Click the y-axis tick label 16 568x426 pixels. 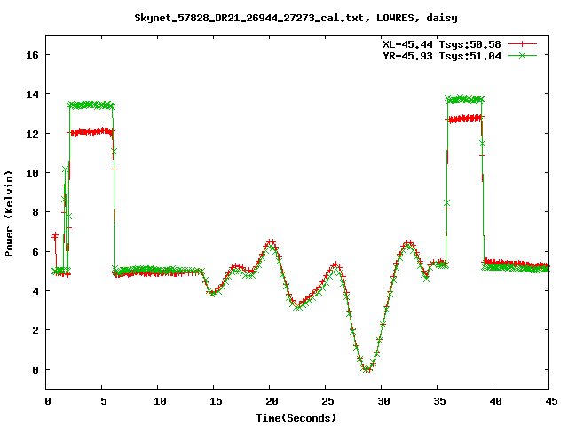pos(32,55)
